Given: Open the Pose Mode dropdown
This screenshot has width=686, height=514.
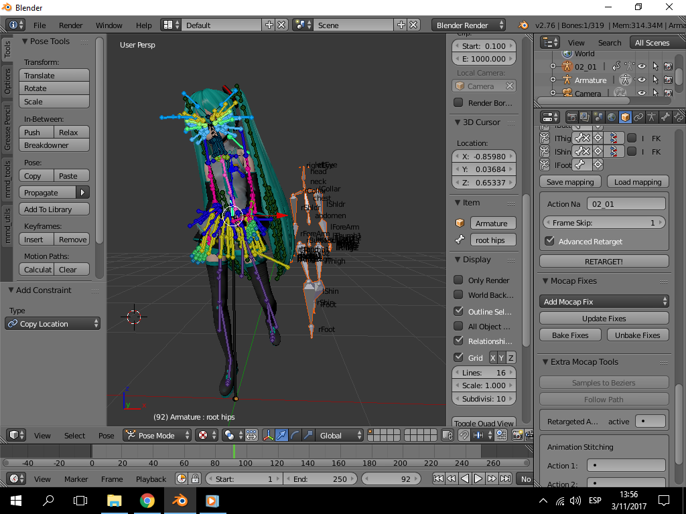Looking at the screenshot, I should (157, 435).
